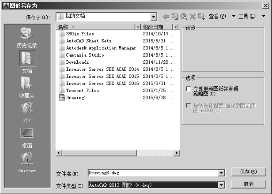The height and width of the screenshot is (194, 272).
Task: Click the 保存(S) button
Action: (248, 172)
